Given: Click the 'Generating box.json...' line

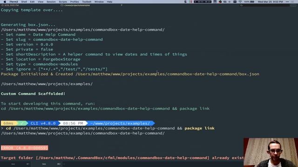Looking at the screenshot, I should (x=28, y=25).
